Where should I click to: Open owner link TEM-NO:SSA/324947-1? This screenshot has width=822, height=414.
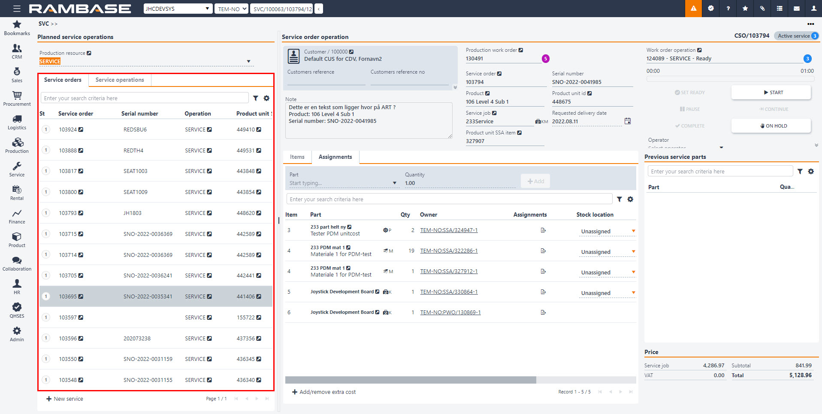pos(449,230)
